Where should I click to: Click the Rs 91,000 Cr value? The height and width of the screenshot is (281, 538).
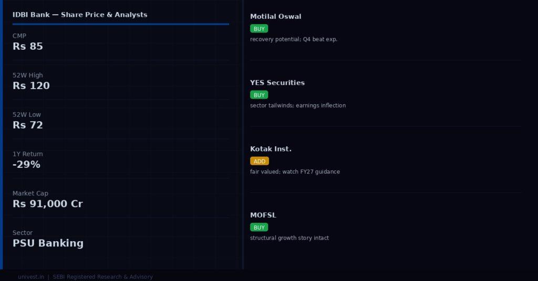48,203
